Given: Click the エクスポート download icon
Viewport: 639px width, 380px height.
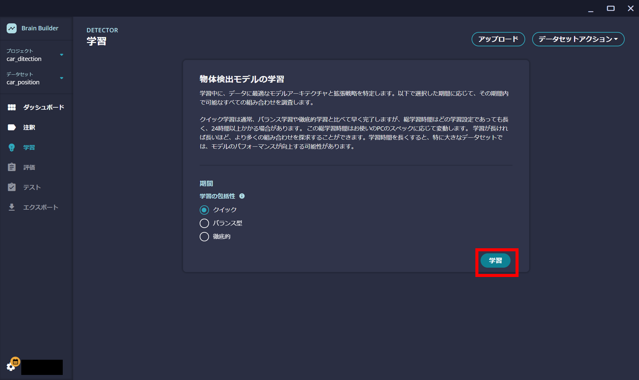Looking at the screenshot, I should (x=11, y=207).
